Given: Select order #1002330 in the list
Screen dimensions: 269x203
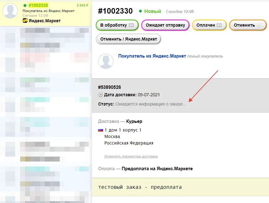Looking at the screenshot, I should point(46,13).
